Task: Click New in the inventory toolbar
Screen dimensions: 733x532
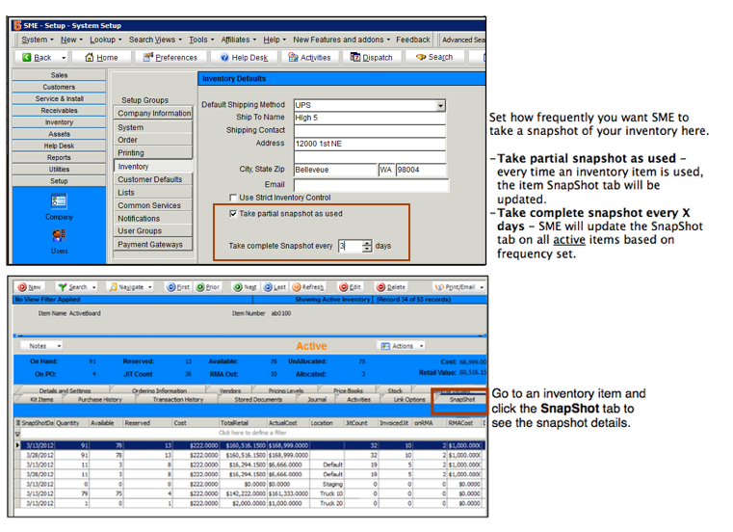Action: [x=30, y=287]
